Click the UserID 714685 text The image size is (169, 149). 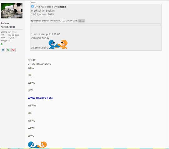pos(8,32)
